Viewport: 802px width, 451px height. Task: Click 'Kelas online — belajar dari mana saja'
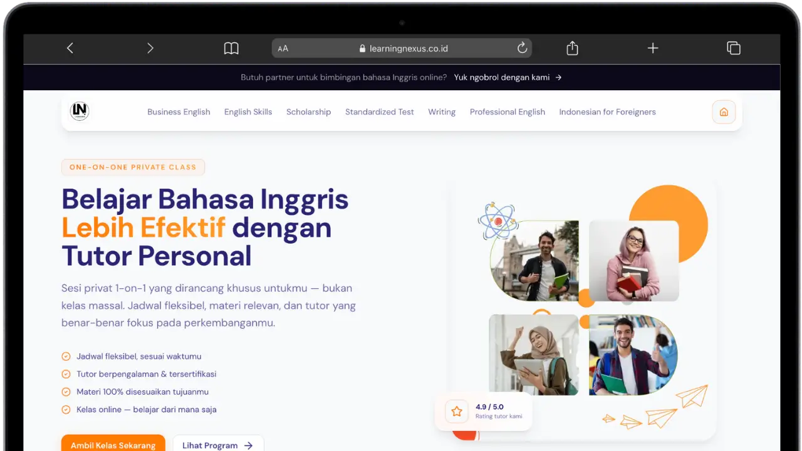(x=147, y=410)
